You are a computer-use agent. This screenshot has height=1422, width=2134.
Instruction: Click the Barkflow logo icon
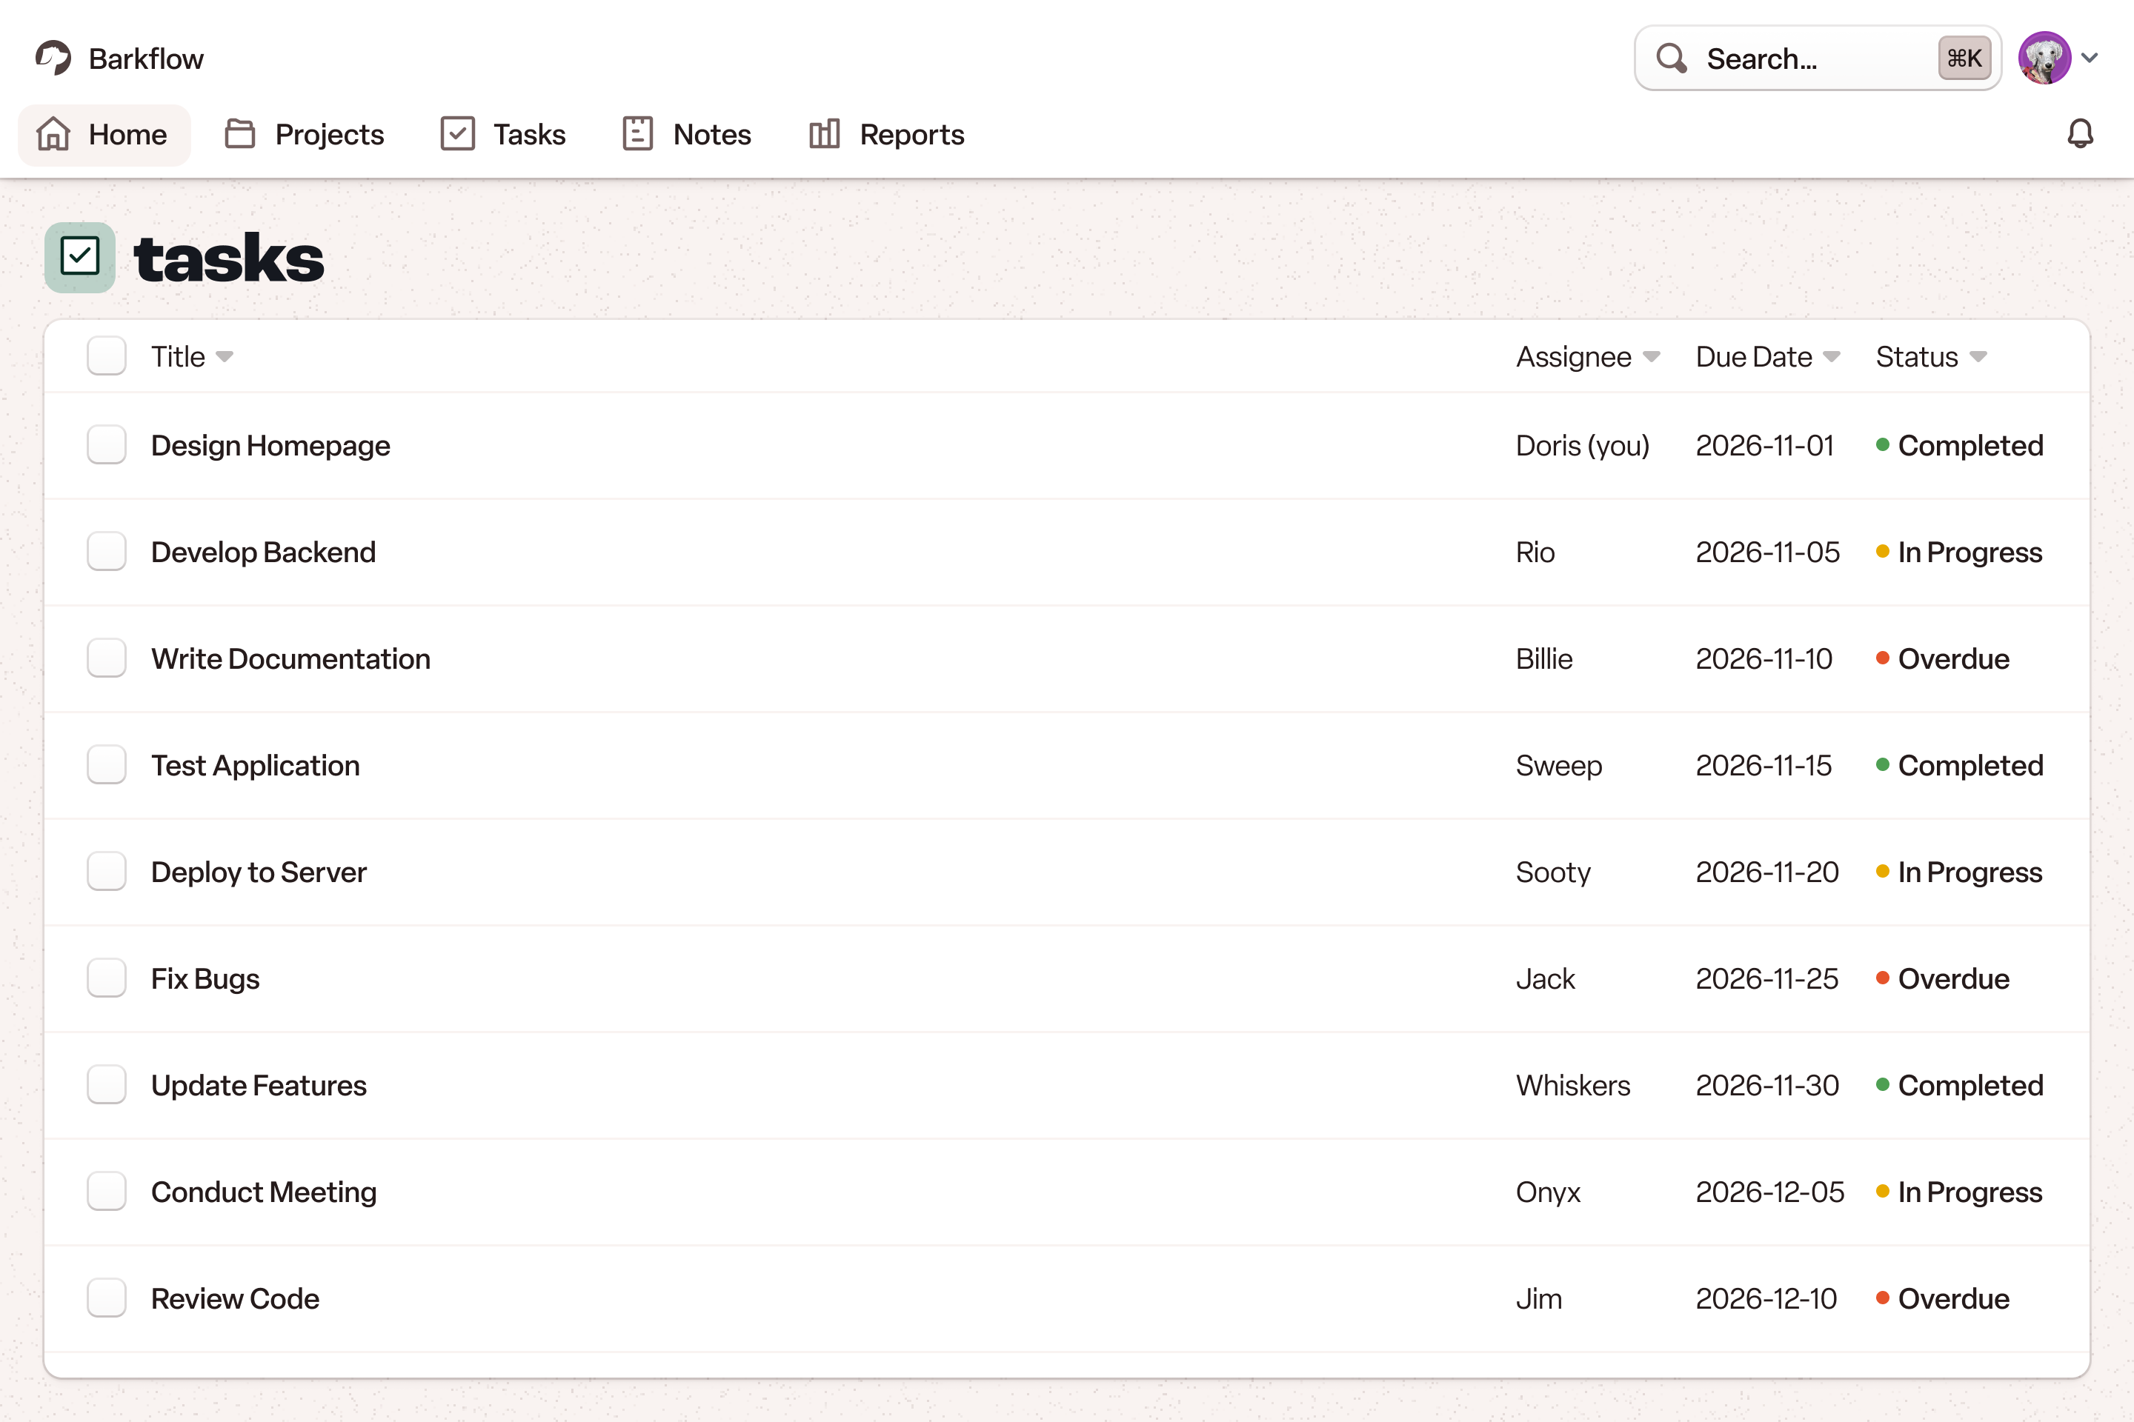[x=53, y=58]
